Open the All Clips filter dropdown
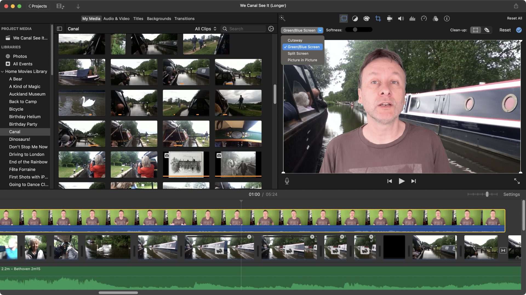Viewport: 526px width, 295px height. pos(205,28)
